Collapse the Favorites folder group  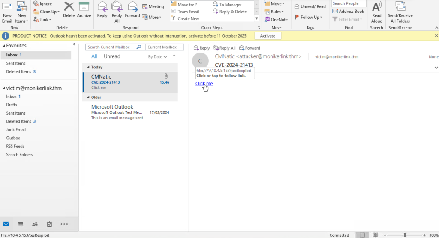pyautogui.click(x=4, y=46)
